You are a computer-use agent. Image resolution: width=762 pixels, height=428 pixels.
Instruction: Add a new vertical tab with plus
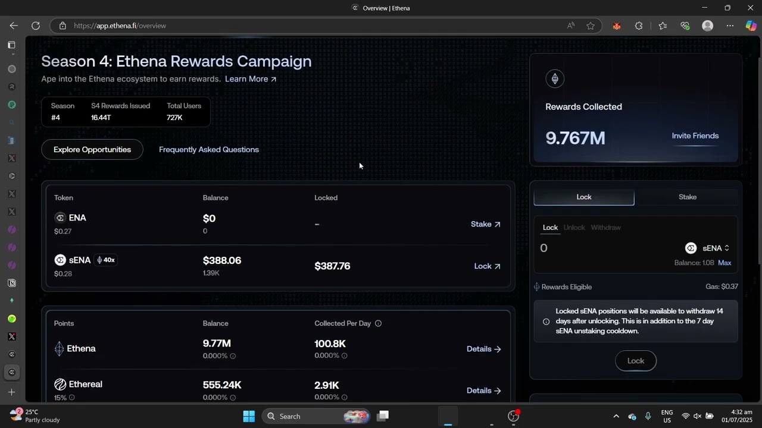11,392
